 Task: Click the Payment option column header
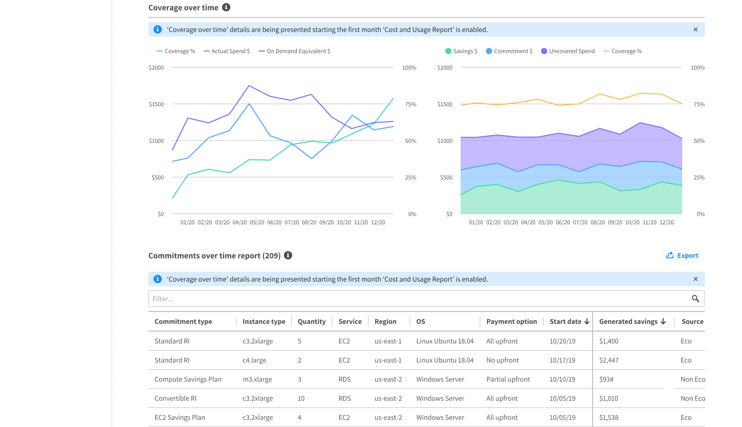point(511,321)
